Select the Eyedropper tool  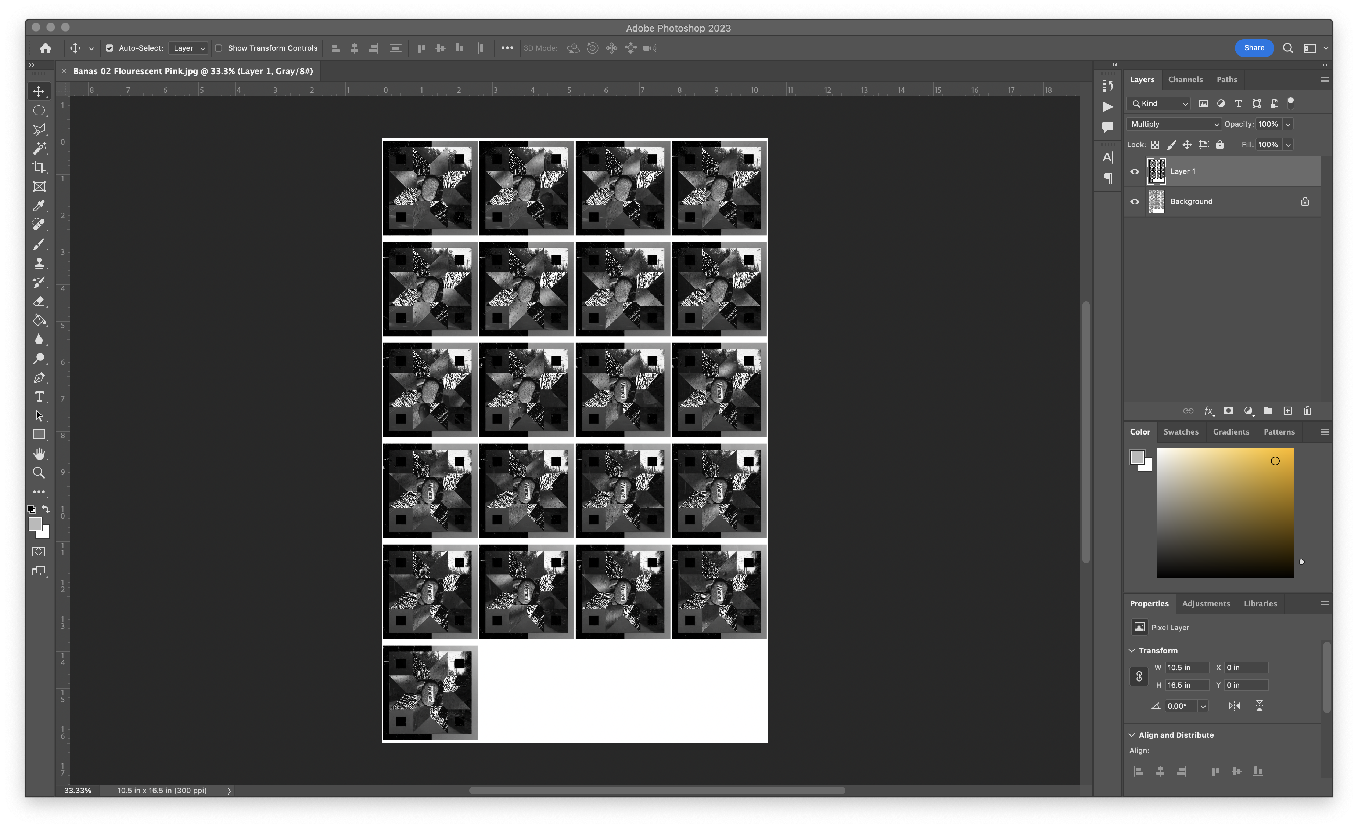tap(39, 206)
